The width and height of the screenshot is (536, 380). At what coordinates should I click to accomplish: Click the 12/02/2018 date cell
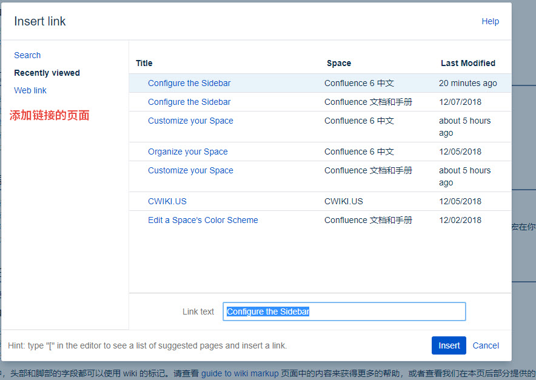pyautogui.click(x=460, y=220)
